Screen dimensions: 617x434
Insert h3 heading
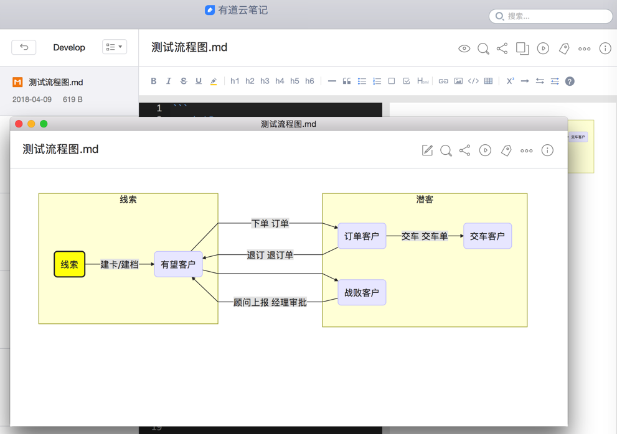coord(265,81)
